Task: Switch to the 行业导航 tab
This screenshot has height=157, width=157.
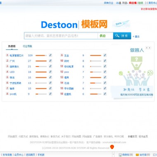Action: click(27, 46)
